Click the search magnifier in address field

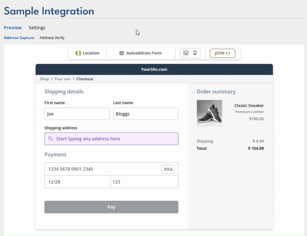[51, 139]
